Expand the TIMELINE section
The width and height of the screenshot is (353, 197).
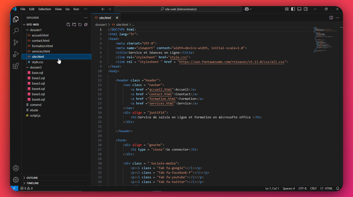coord(33,183)
